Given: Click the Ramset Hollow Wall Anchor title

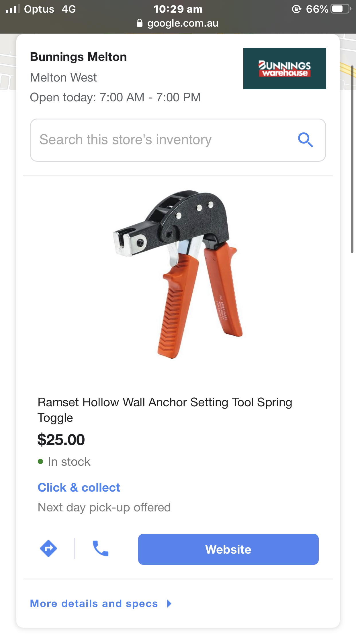Looking at the screenshot, I should (x=165, y=410).
